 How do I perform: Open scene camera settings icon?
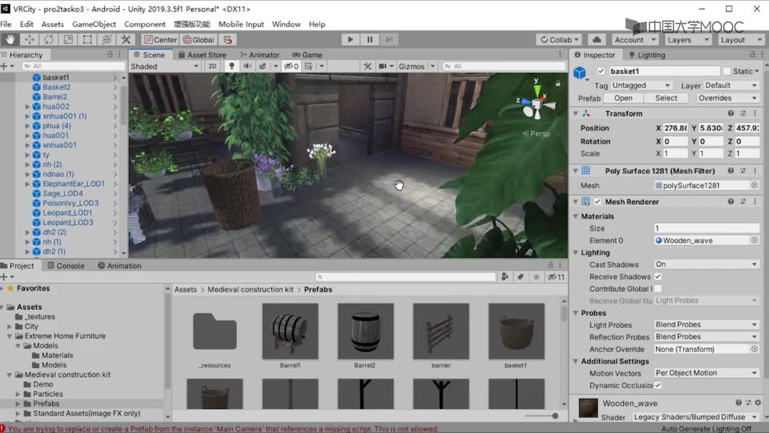click(x=383, y=66)
